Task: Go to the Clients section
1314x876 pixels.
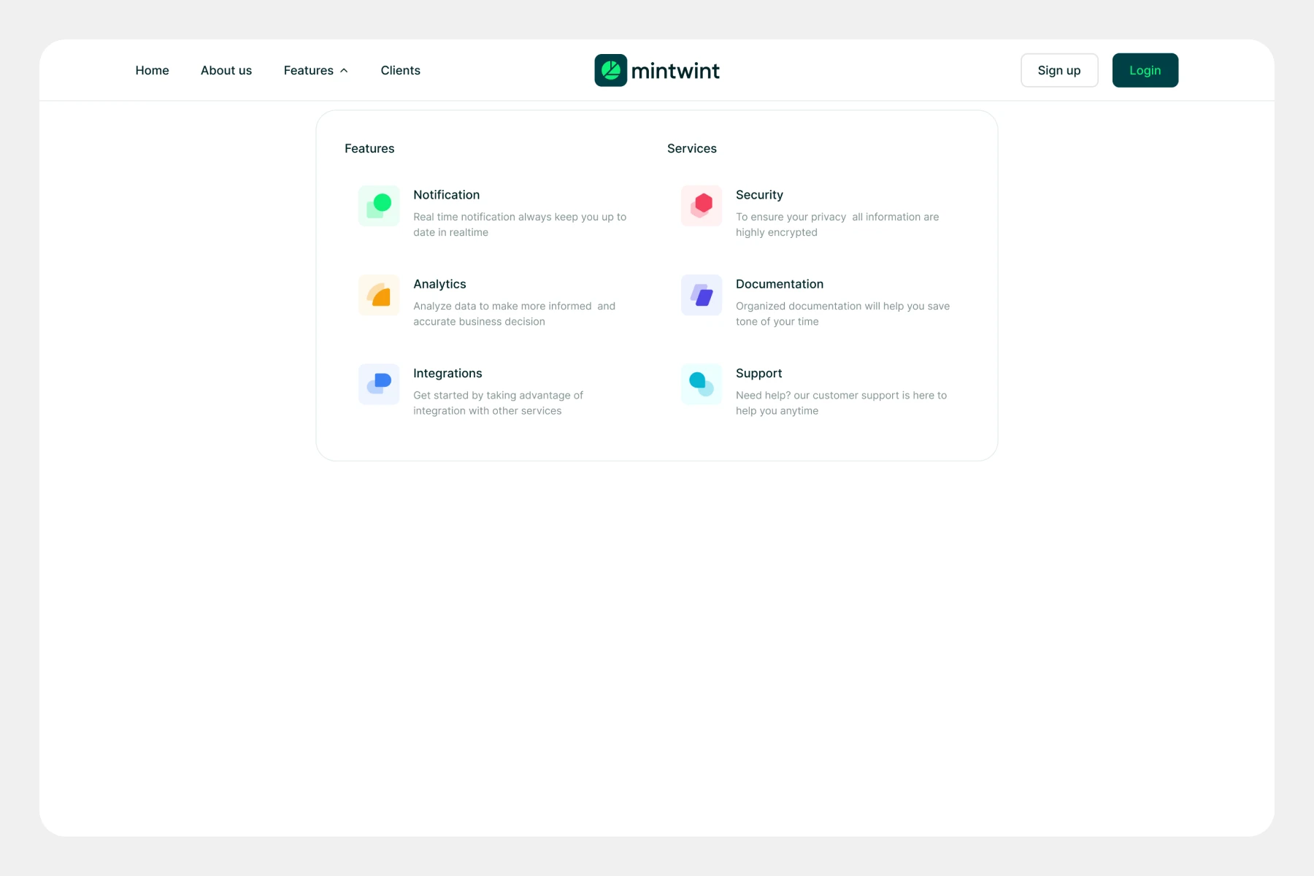Action: 400,70
